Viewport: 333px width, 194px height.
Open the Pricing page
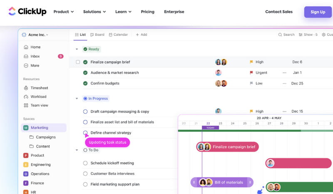coord(148,12)
